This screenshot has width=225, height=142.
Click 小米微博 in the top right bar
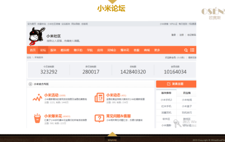coord(164,24)
